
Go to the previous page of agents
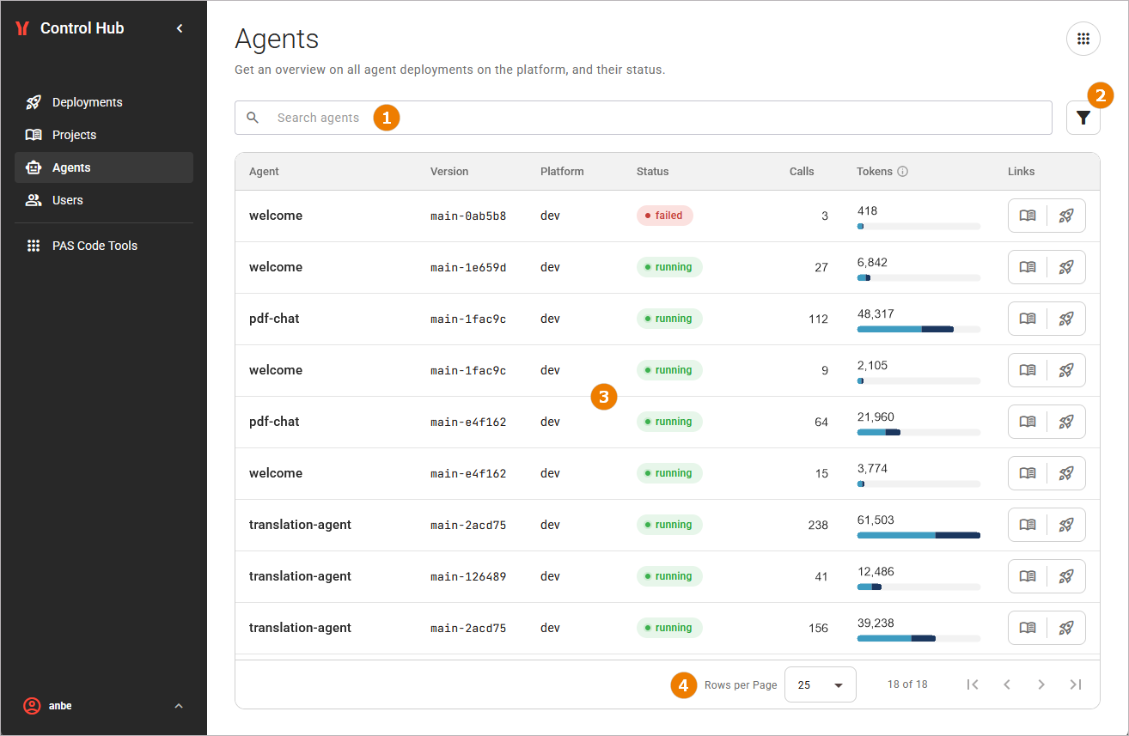[x=1007, y=684]
